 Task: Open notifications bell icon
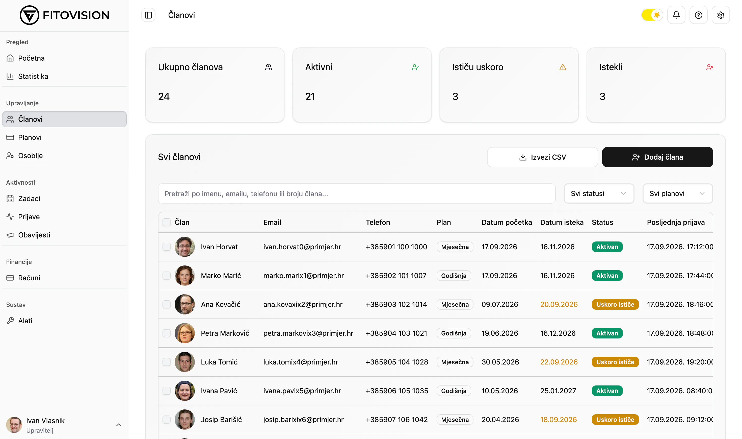point(676,15)
